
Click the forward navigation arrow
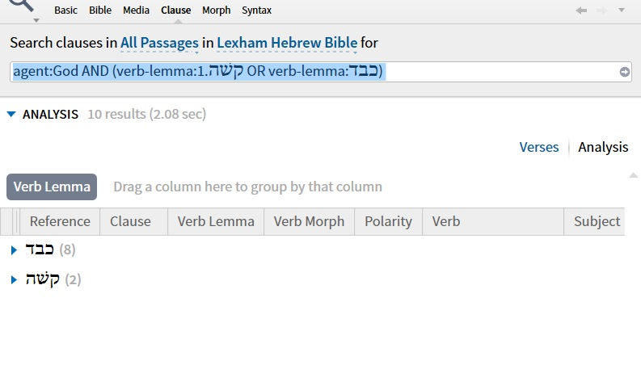point(601,10)
